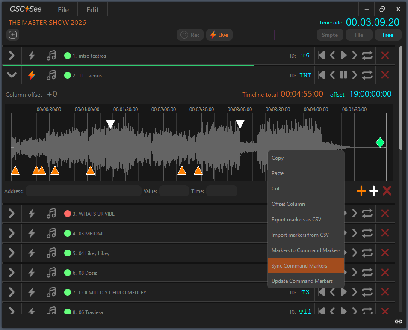
Task: Expand the COLMILLO Y CHULO MEDLEY track
Action: click(x=12, y=292)
